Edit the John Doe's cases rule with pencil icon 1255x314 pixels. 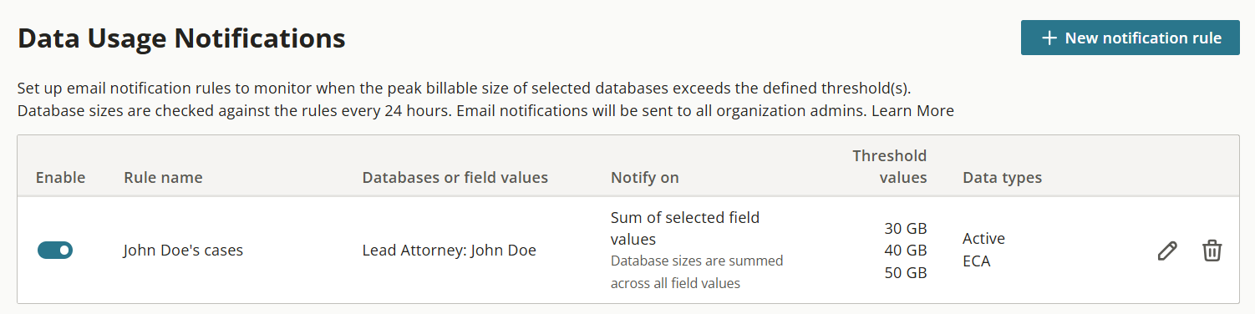pos(1167,251)
